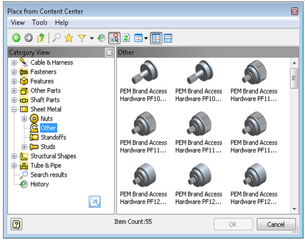Click the OK button
Screen dimensions: 305x240
(x=233, y=224)
